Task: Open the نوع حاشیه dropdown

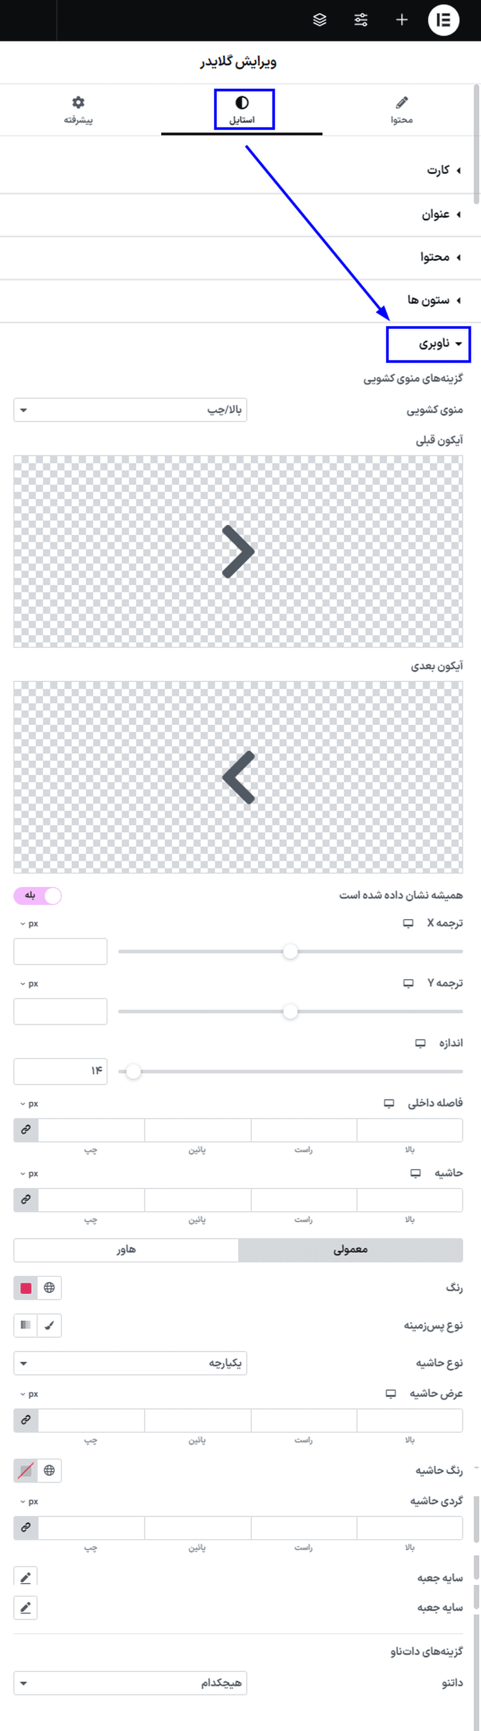Action: pos(130,1363)
